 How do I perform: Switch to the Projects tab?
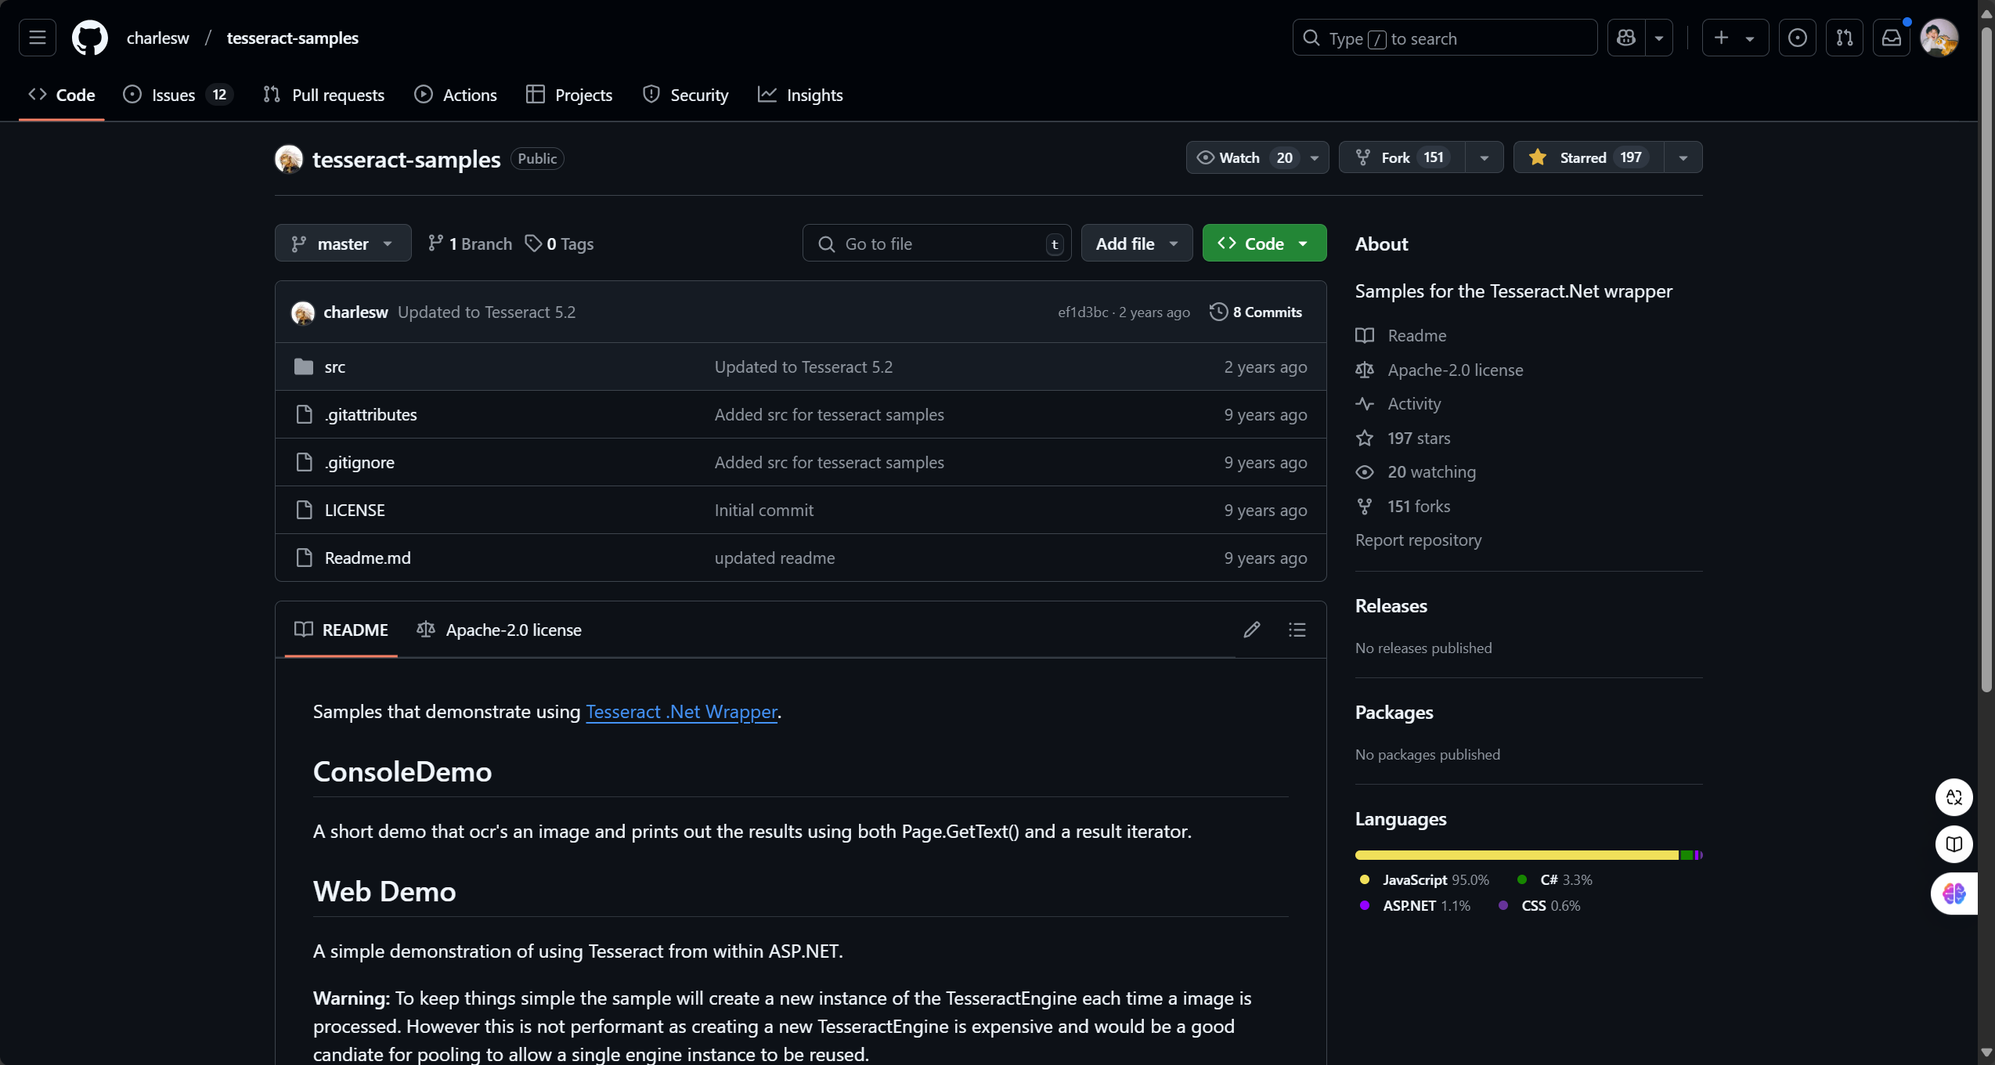tap(569, 95)
